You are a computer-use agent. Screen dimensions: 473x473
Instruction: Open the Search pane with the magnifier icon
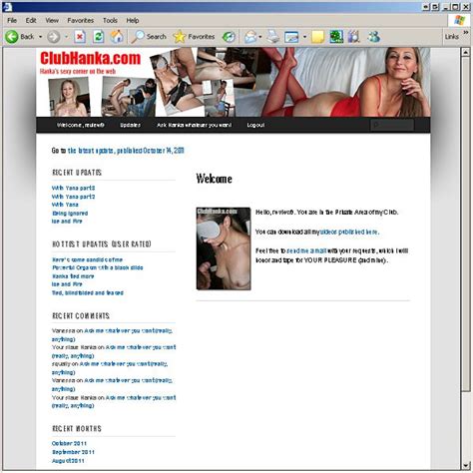[x=149, y=37]
